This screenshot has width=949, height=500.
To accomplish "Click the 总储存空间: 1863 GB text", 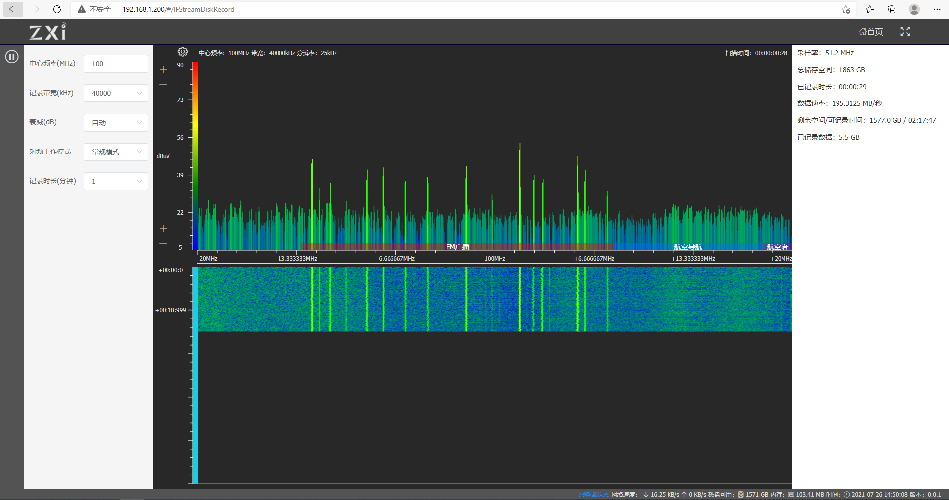I will [x=831, y=70].
